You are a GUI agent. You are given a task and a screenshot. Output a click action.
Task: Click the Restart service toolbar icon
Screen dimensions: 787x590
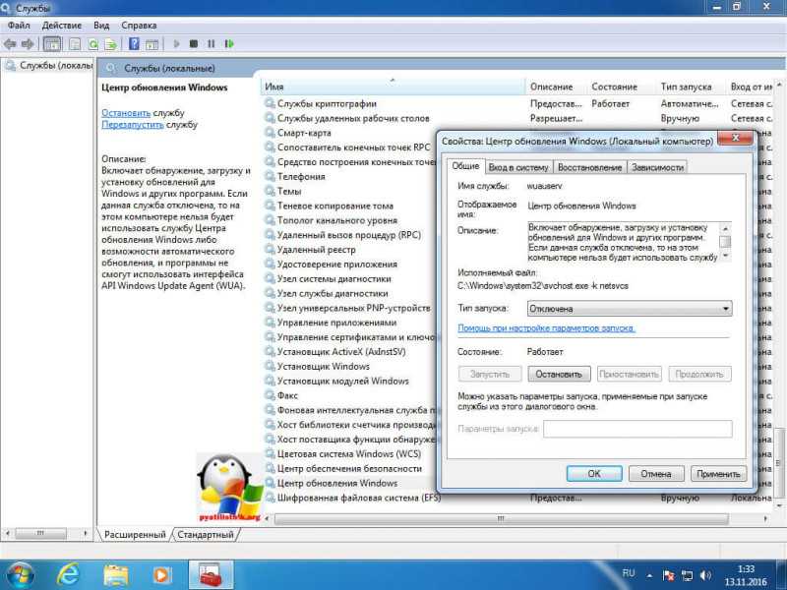click(229, 44)
